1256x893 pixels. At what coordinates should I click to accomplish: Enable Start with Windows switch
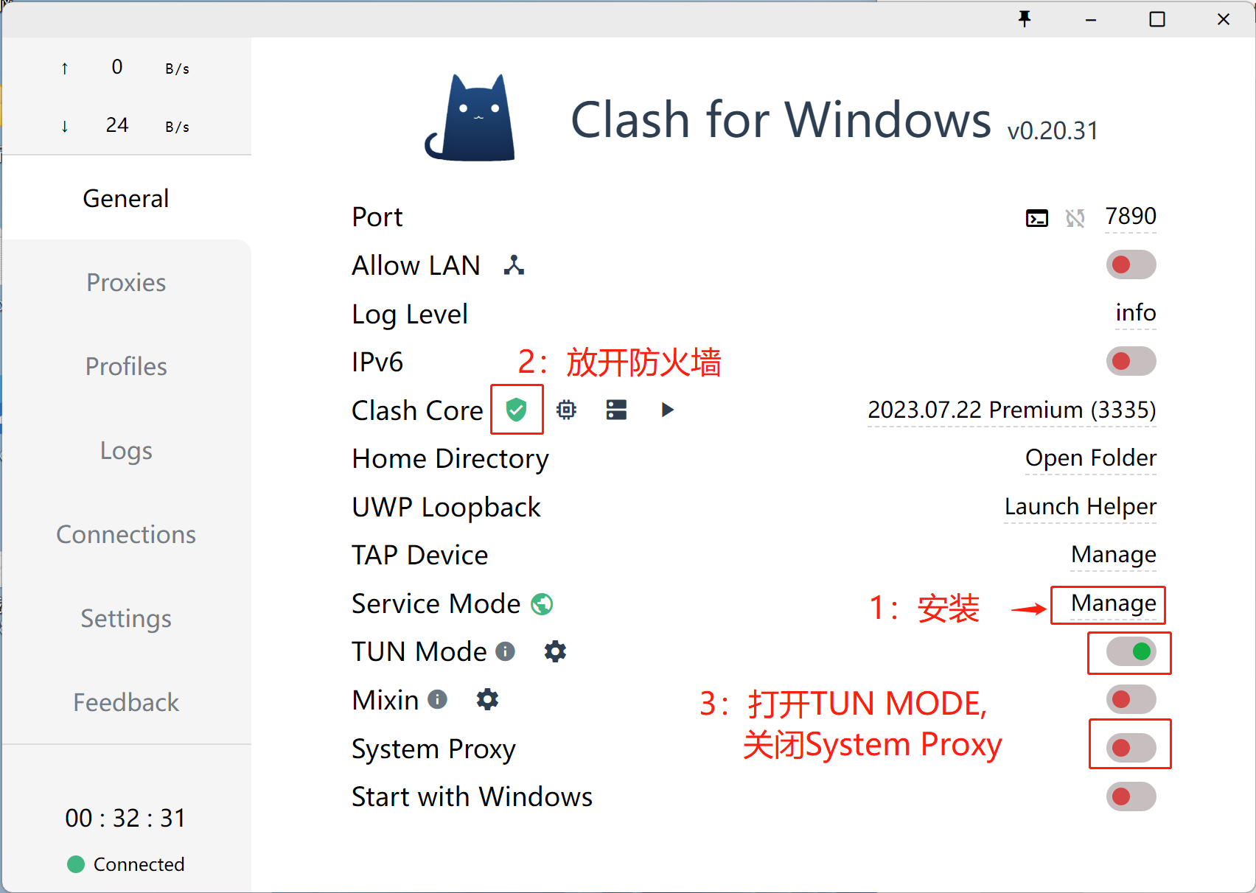coord(1131,796)
